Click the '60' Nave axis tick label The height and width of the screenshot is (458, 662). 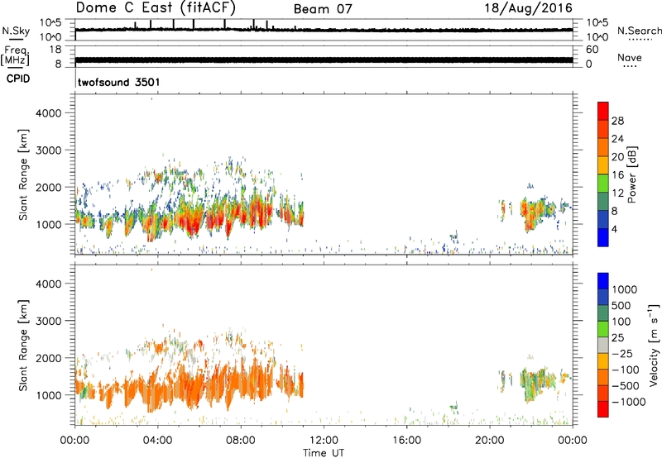tap(592, 50)
